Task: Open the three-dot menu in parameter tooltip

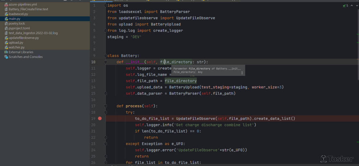Action: [x=242, y=73]
